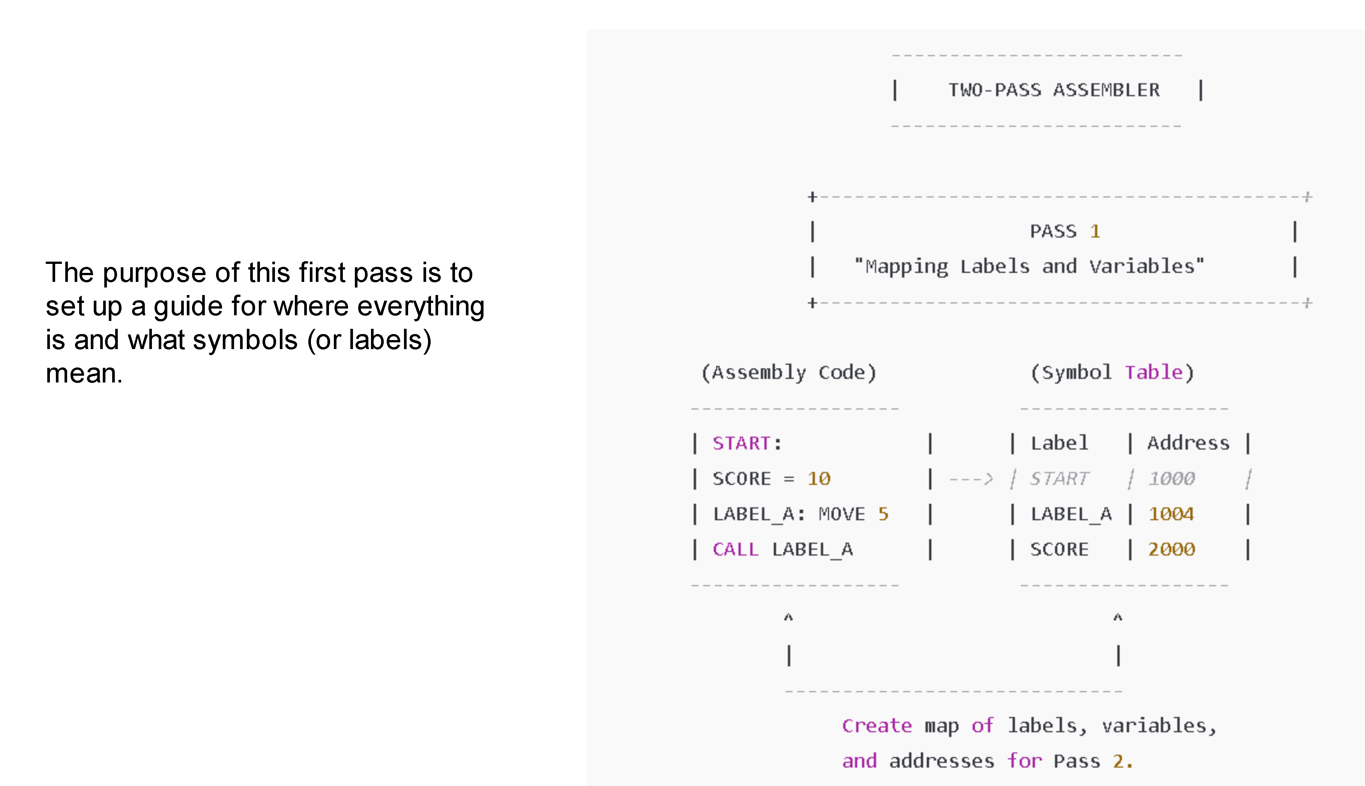This screenshot has width=1365, height=786.
Task: Click the (Symbol Table) header
Action: point(1112,372)
